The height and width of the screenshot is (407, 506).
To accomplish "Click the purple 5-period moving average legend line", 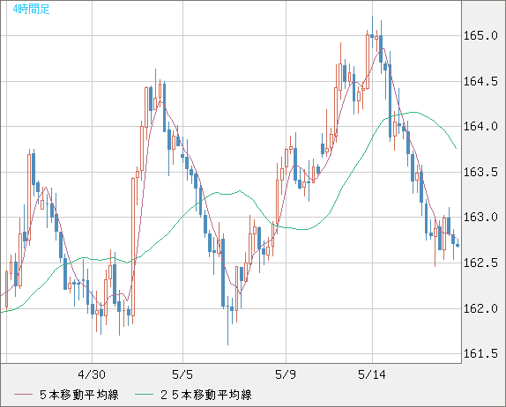I will pos(23,395).
